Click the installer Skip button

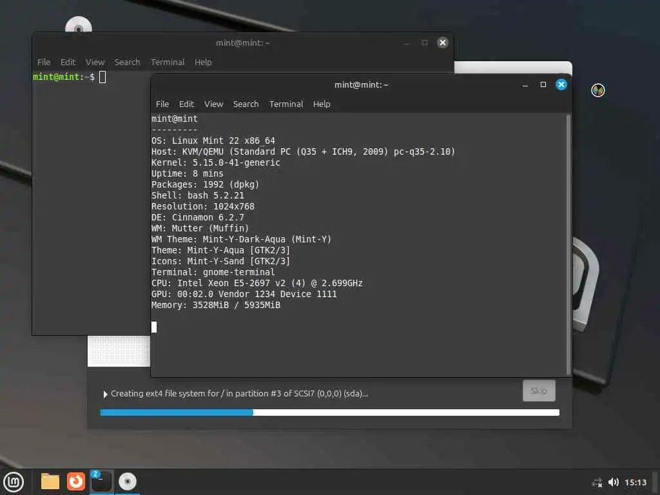click(539, 391)
